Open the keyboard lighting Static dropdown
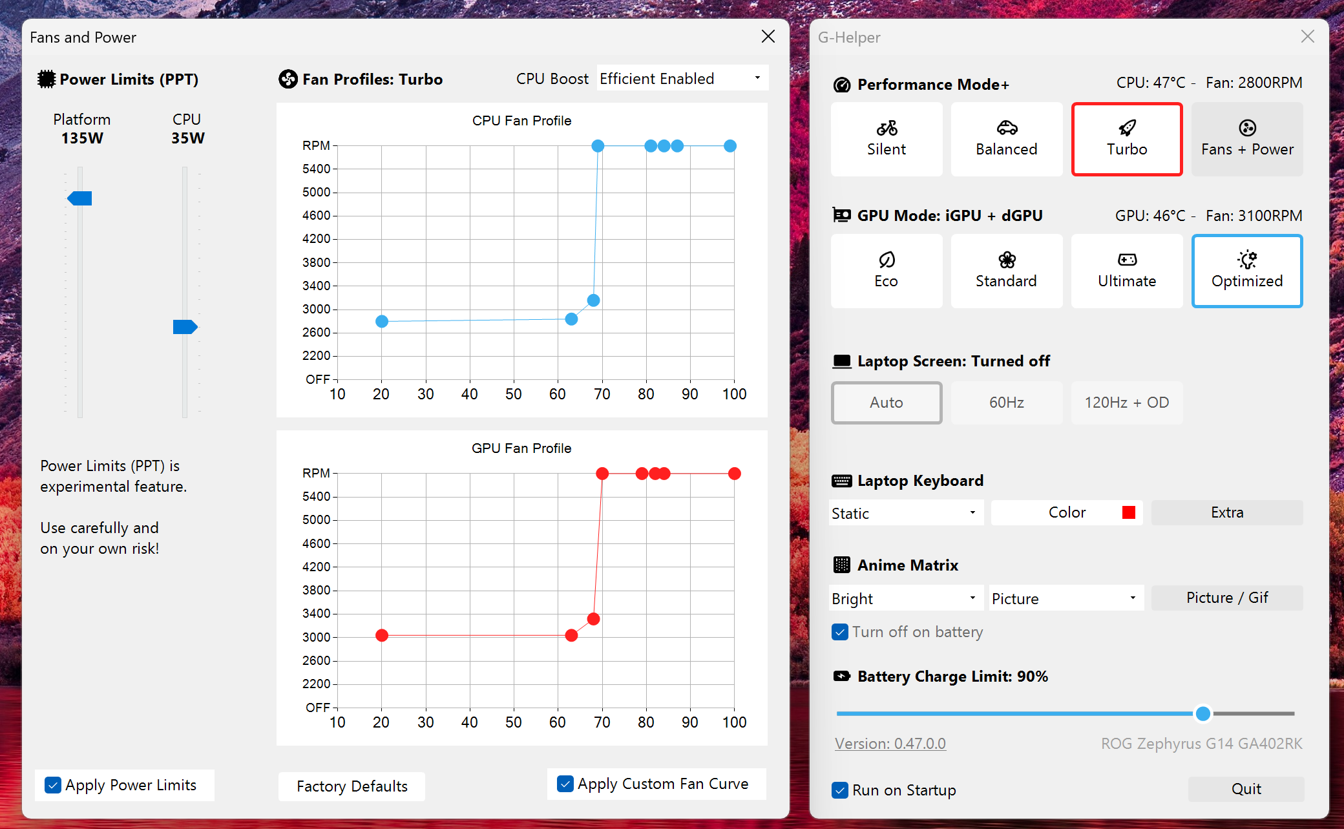 905,512
